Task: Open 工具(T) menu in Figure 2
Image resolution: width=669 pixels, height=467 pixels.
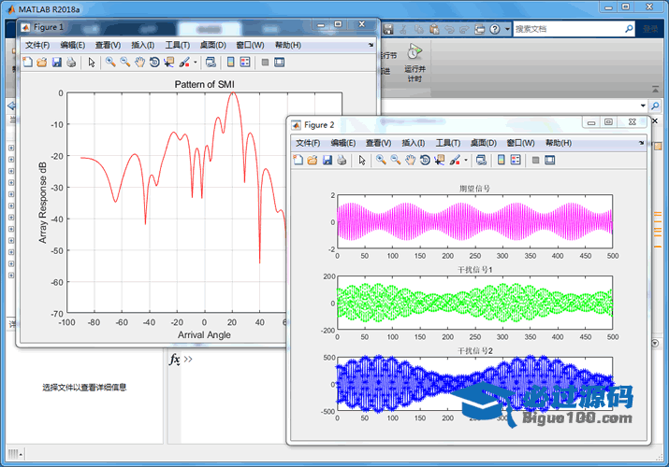Action: click(x=447, y=143)
